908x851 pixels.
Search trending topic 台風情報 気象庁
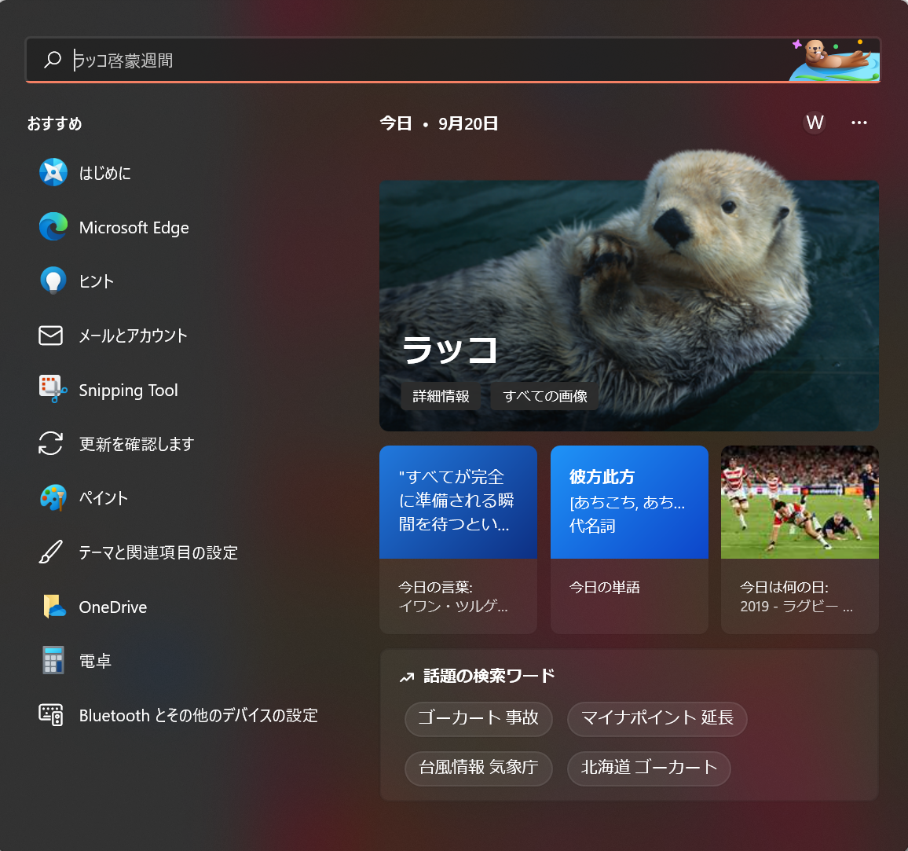click(x=478, y=768)
